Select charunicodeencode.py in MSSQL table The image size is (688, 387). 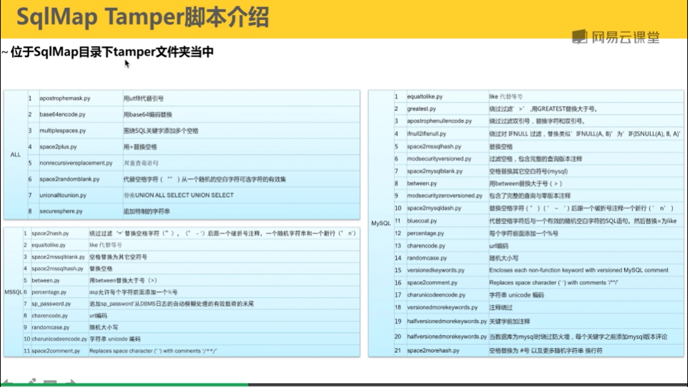pyautogui.click(x=59, y=339)
